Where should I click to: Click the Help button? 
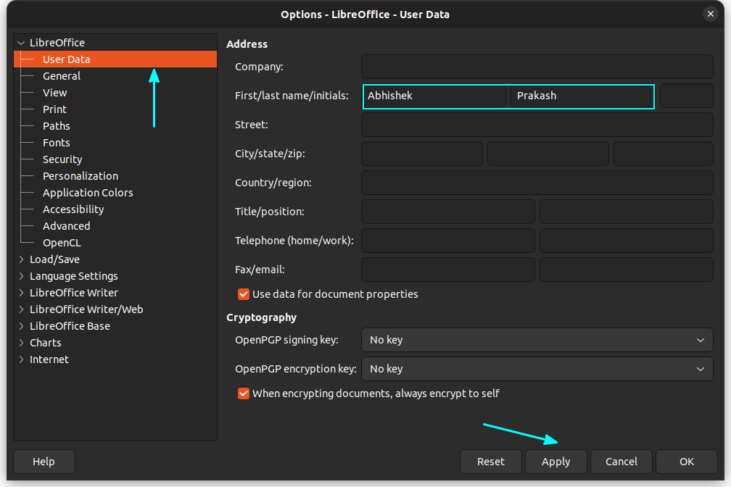tap(44, 462)
